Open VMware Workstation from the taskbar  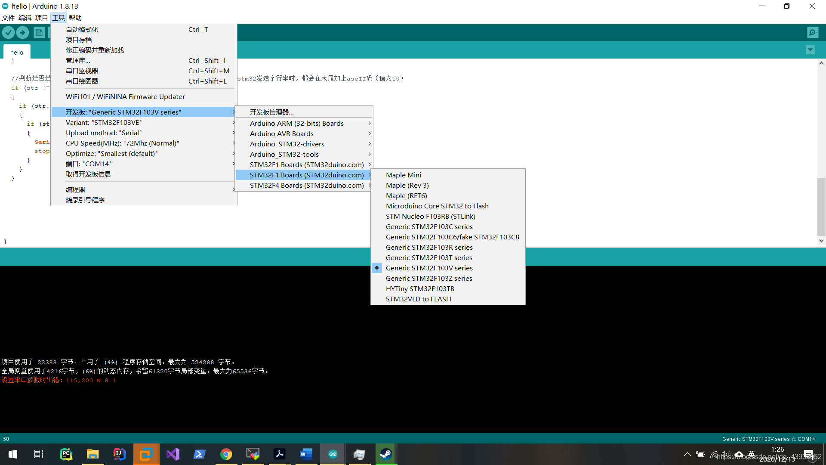(146, 454)
